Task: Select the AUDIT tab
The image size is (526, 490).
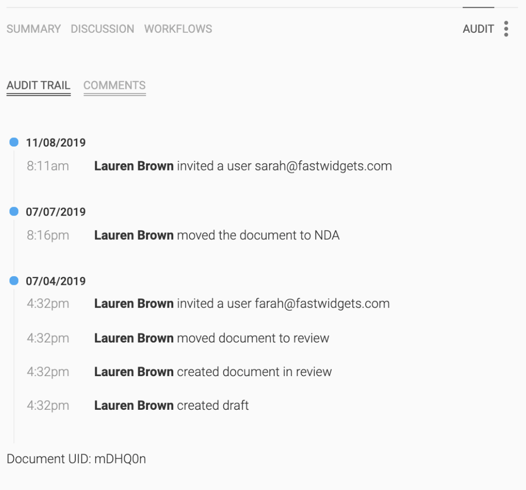Action: point(478,29)
